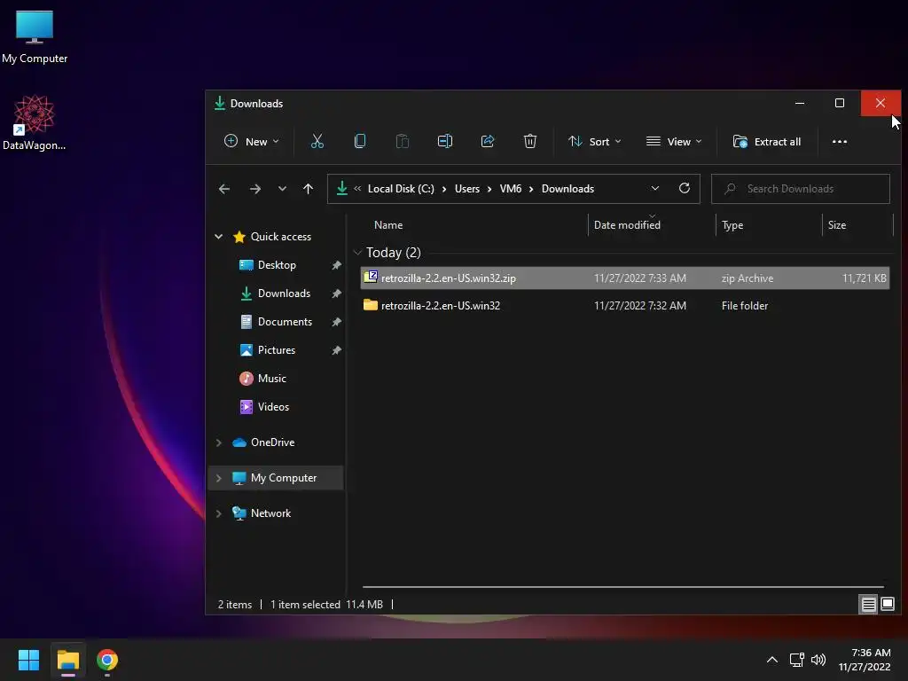Image resolution: width=908 pixels, height=681 pixels.
Task: Unpin Desktop via its pin icon
Action: (336, 265)
